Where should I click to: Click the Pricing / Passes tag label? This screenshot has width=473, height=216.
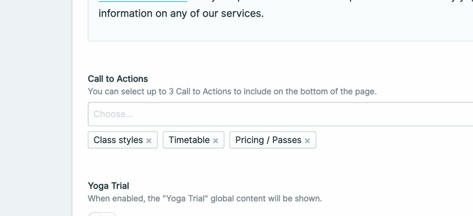(268, 140)
